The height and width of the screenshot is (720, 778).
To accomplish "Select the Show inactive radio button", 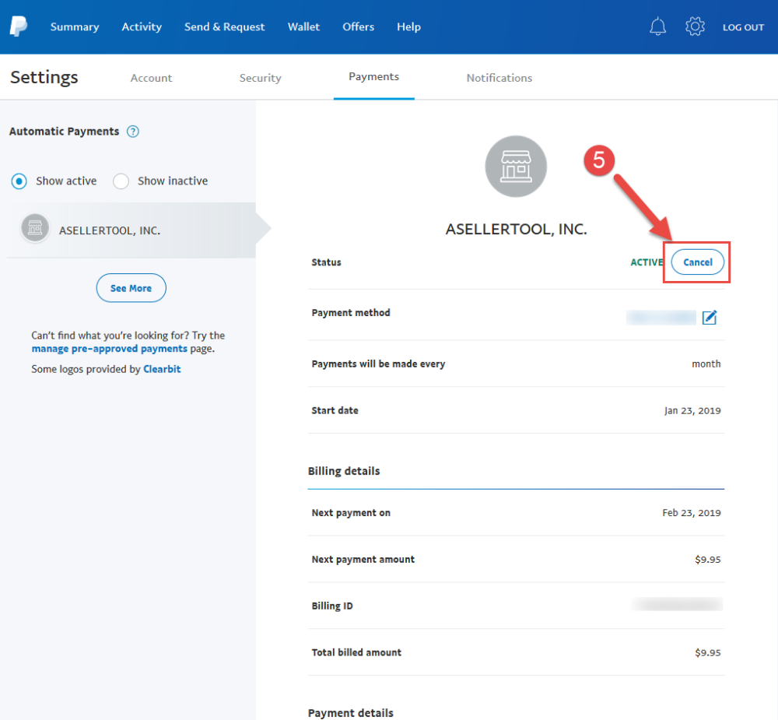I will [x=121, y=181].
